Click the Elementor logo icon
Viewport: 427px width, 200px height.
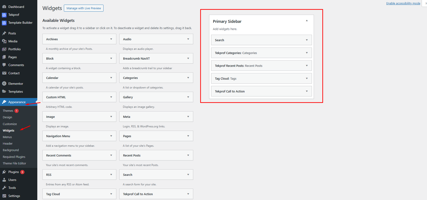point(4,83)
